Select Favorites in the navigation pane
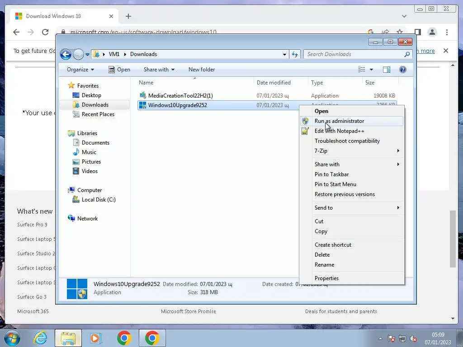Screen dimensions: 463x347 [x=88, y=85]
